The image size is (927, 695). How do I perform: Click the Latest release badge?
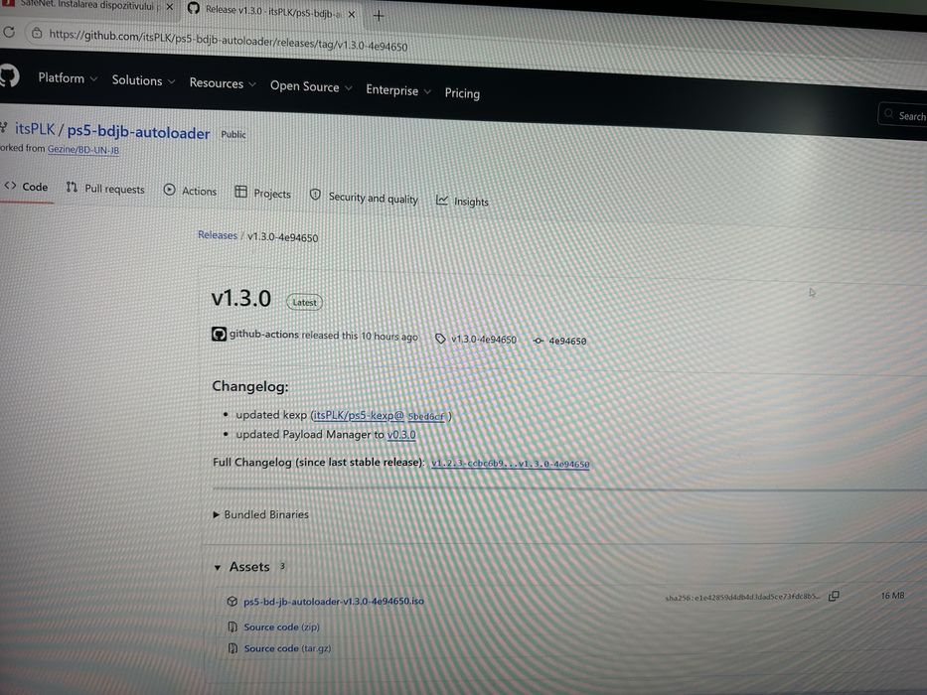pos(304,302)
